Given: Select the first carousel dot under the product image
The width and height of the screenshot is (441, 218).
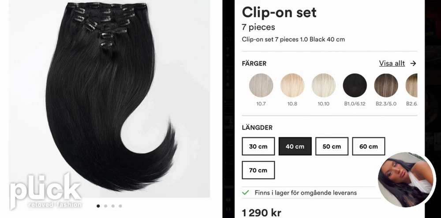Looking at the screenshot, I should click(98, 206).
